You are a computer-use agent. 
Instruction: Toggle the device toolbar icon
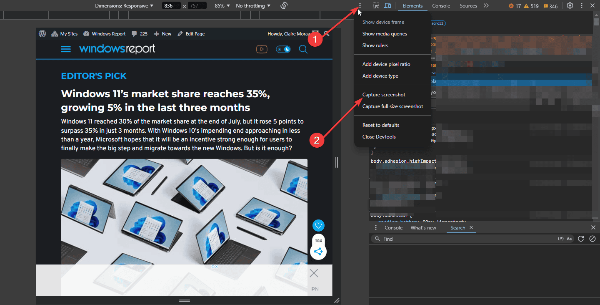pyautogui.click(x=387, y=5)
